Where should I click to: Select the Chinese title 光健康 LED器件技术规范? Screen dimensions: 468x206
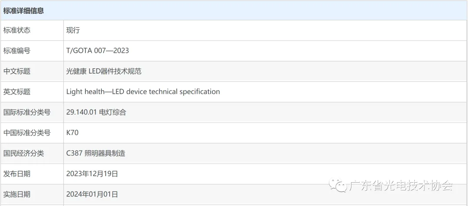pos(104,71)
